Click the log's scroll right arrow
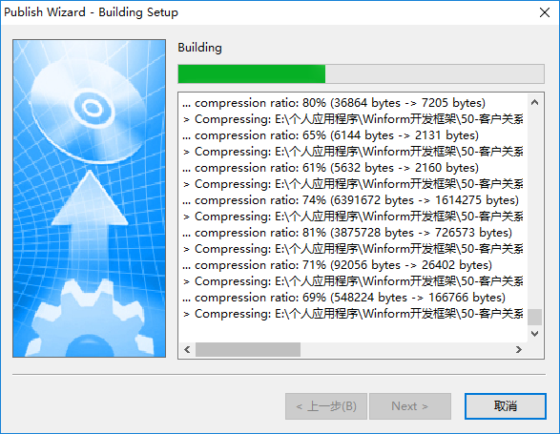 click(x=519, y=349)
